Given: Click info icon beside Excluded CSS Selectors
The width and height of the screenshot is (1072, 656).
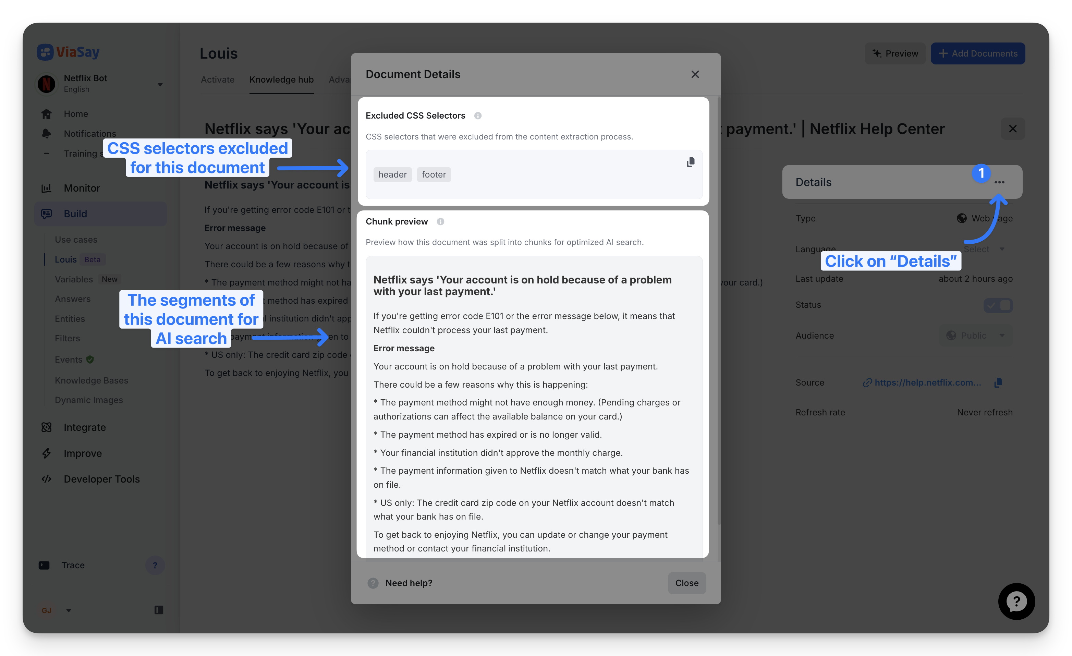Looking at the screenshot, I should pos(478,116).
